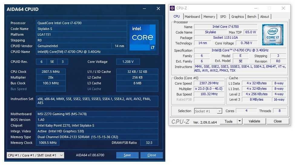Click CPU-Z Technology value 14 nm

pyautogui.click(x=203, y=43)
